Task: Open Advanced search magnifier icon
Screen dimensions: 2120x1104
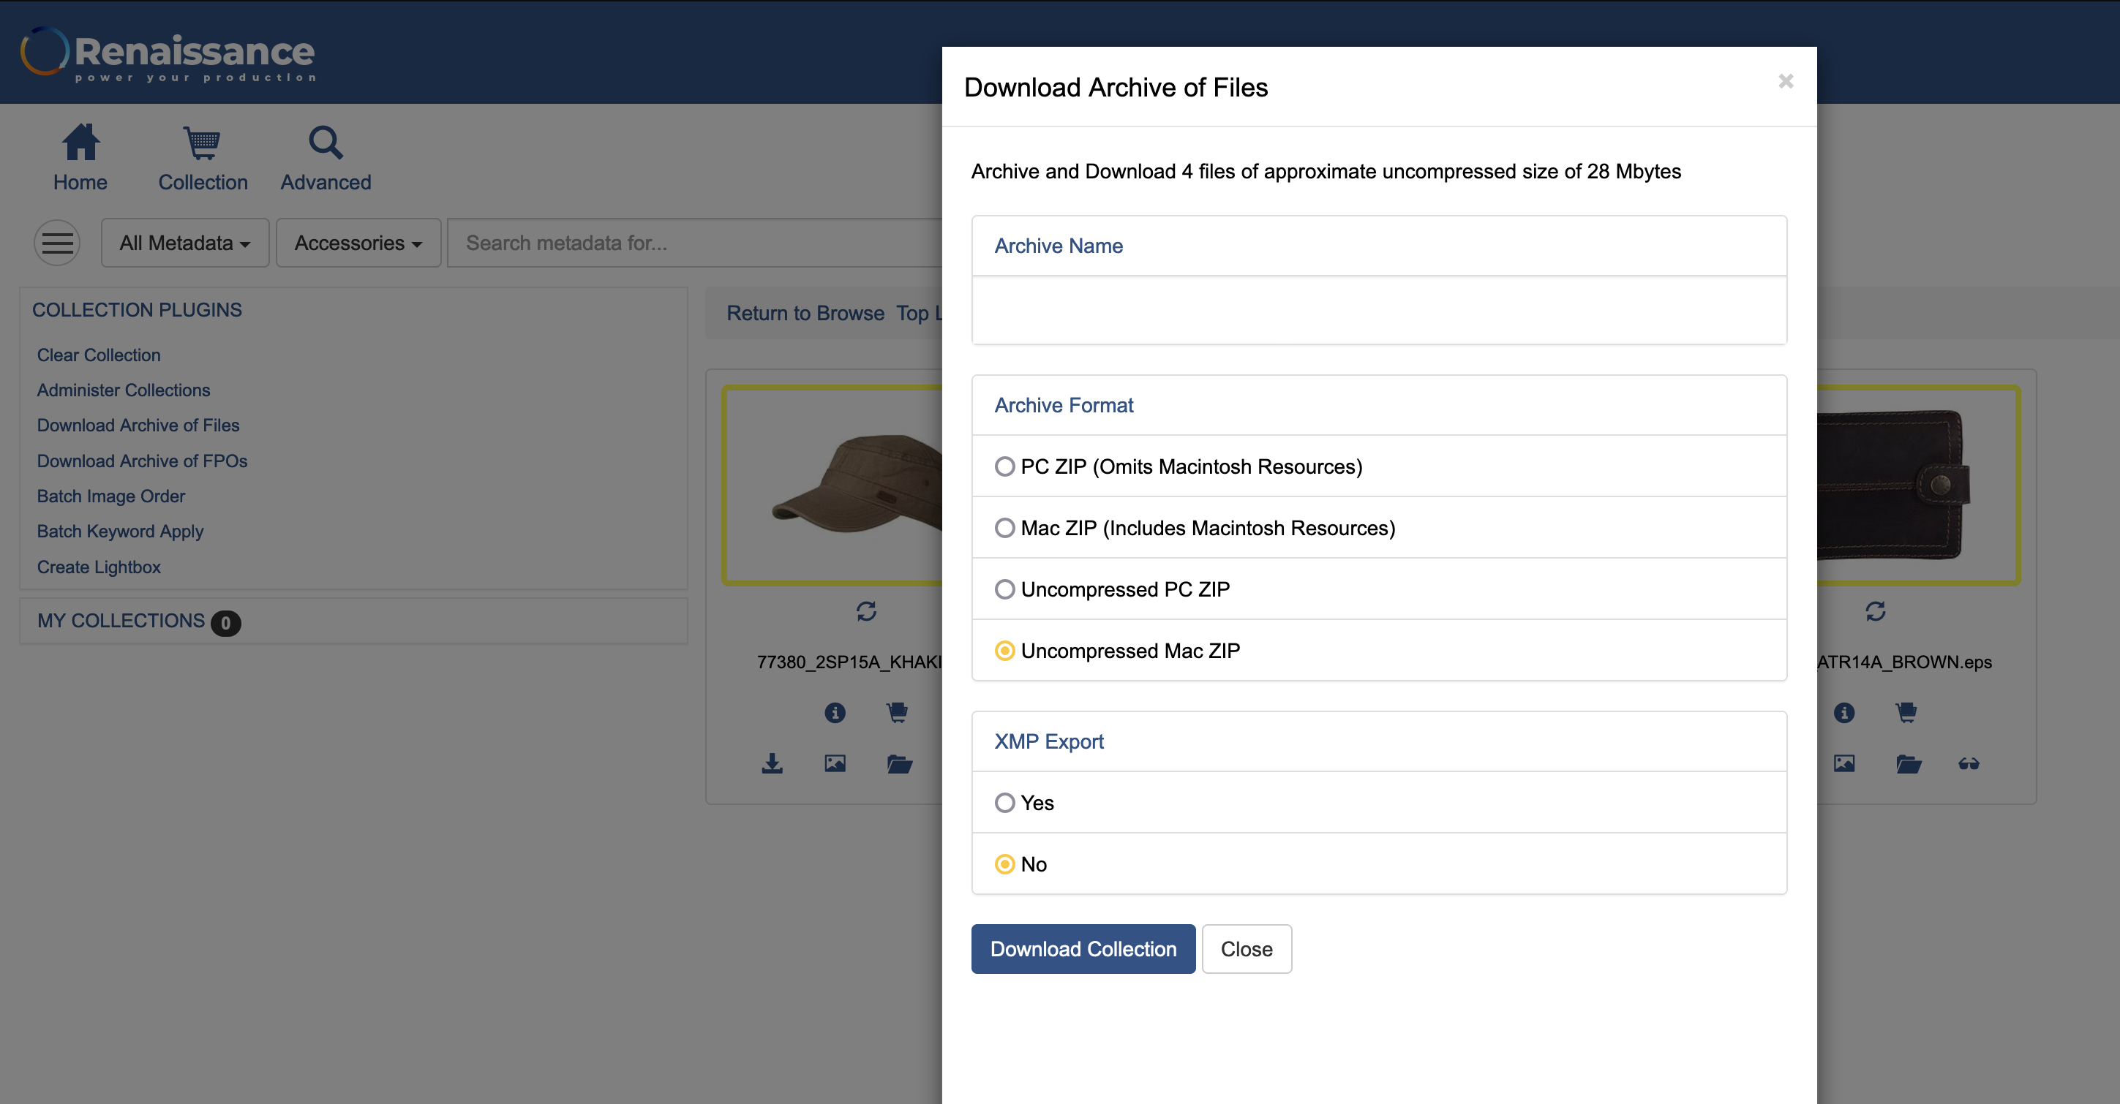Action: 325,143
